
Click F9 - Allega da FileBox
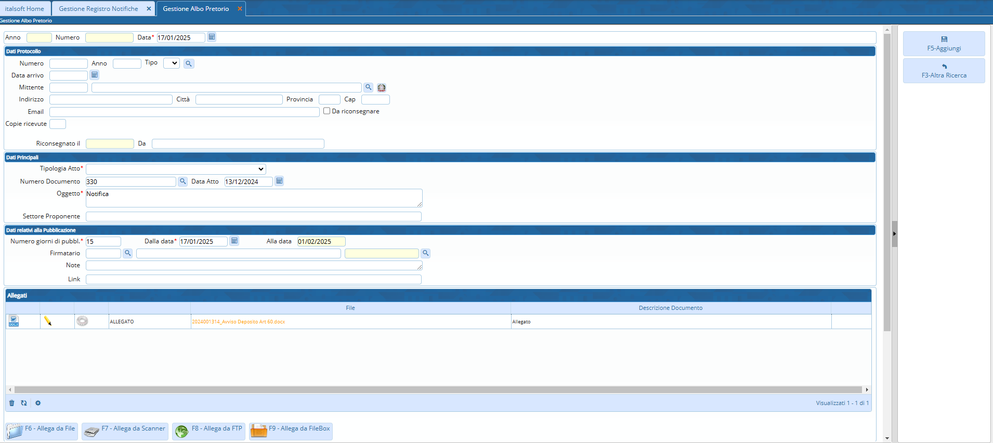[x=291, y=431]
